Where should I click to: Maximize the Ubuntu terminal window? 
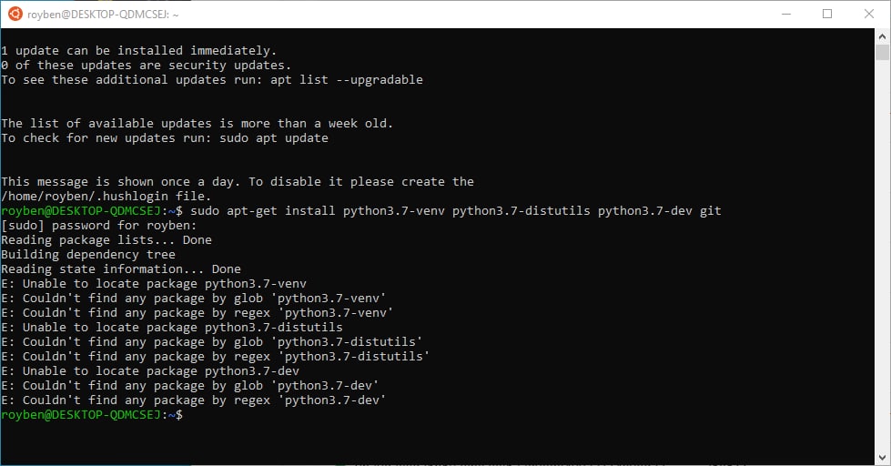827,14
